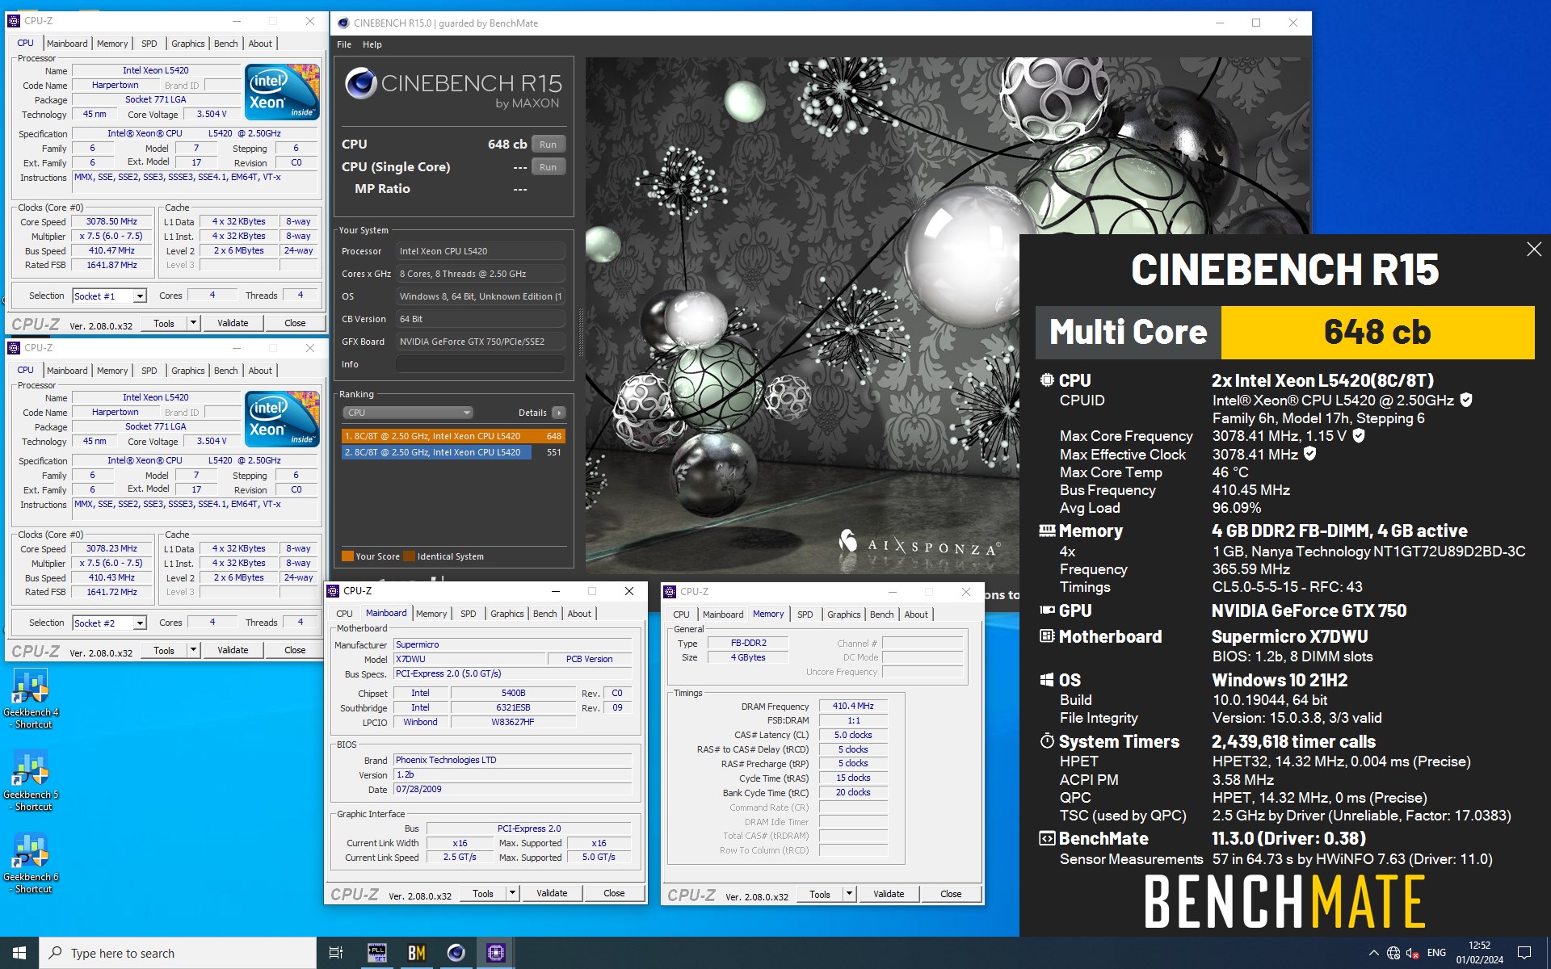Click the muted volume tray icon
The height and width of the screenshot is (969, 1551).
tap(1413, 953)
